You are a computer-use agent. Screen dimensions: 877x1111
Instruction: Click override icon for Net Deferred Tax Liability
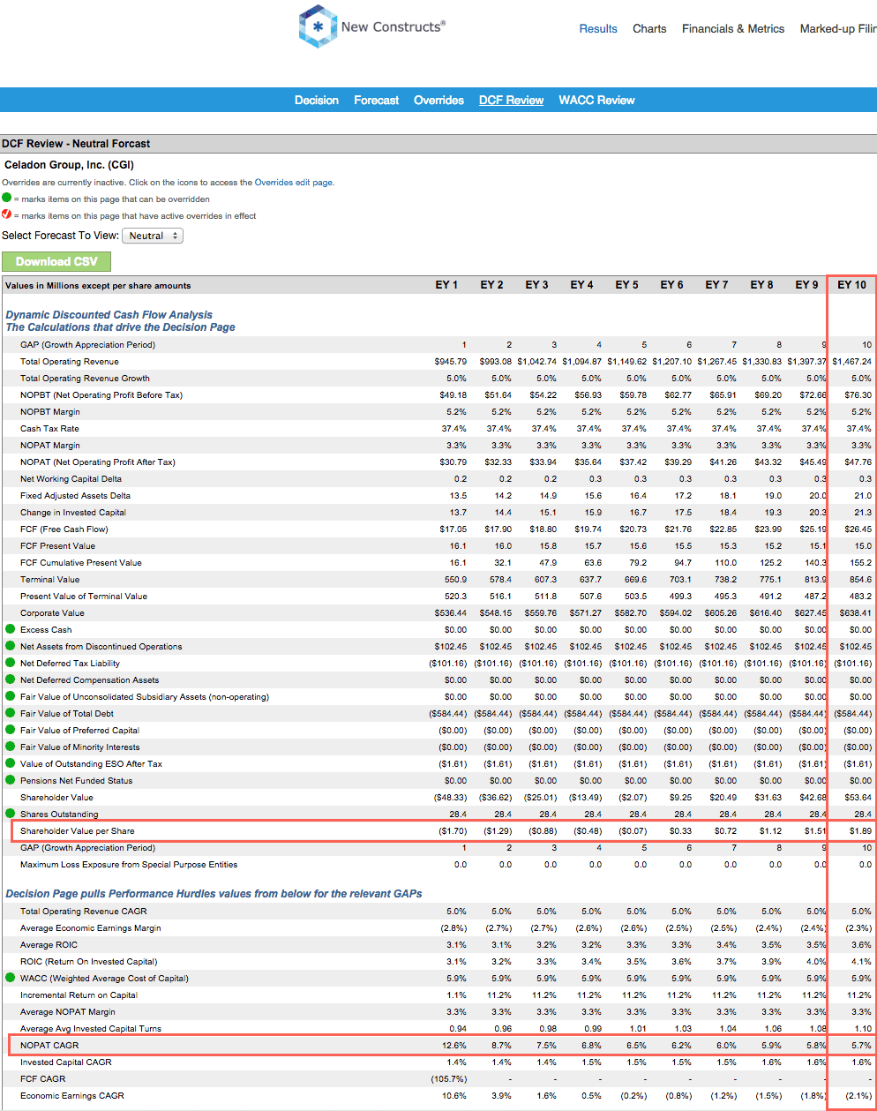(x=11, y=663)
